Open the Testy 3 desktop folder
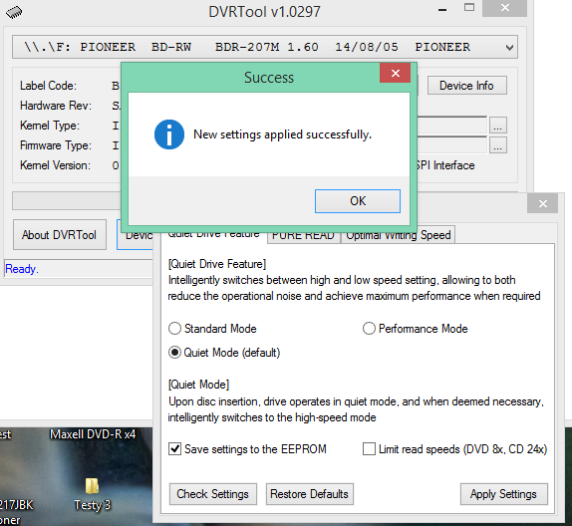The width and height of the screenshot is (572, 526). click(93, 494)
